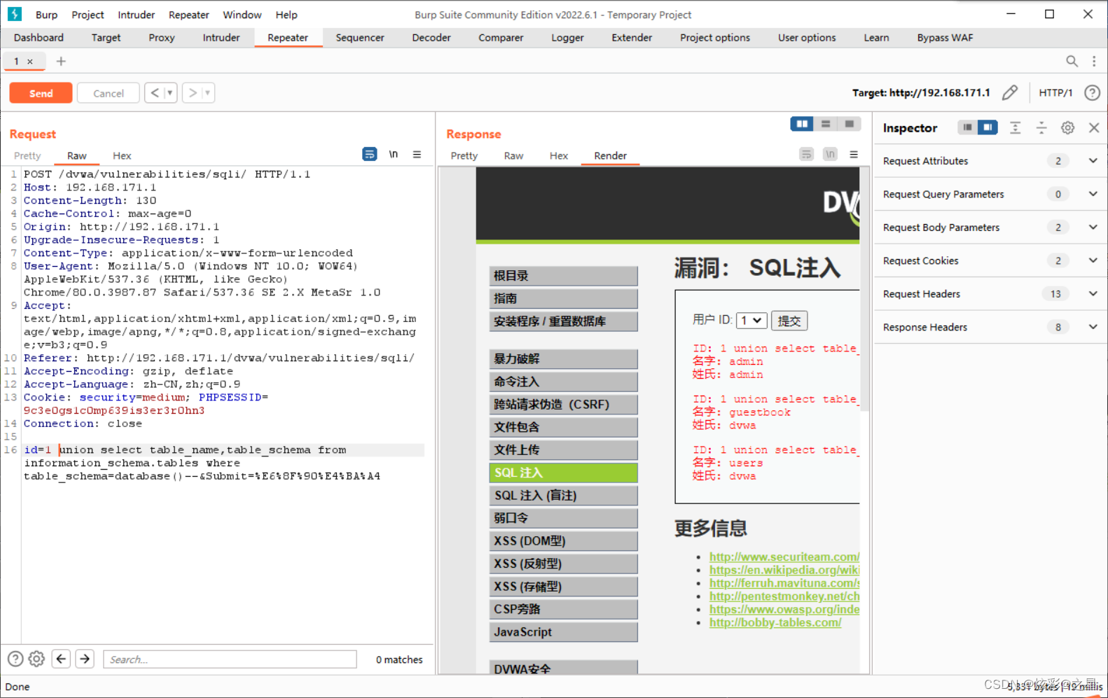The image size is (1108, 698).
Task: Toggle response \n non-printable chars button
Action: point(830,154)
